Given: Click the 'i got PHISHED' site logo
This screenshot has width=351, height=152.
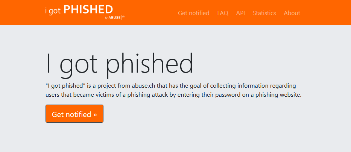Looking at the screenshot, I should [79, 10].
